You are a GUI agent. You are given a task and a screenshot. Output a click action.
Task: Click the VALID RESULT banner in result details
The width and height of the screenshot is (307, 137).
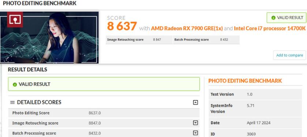pyautogui.click(x=104, y=84)
